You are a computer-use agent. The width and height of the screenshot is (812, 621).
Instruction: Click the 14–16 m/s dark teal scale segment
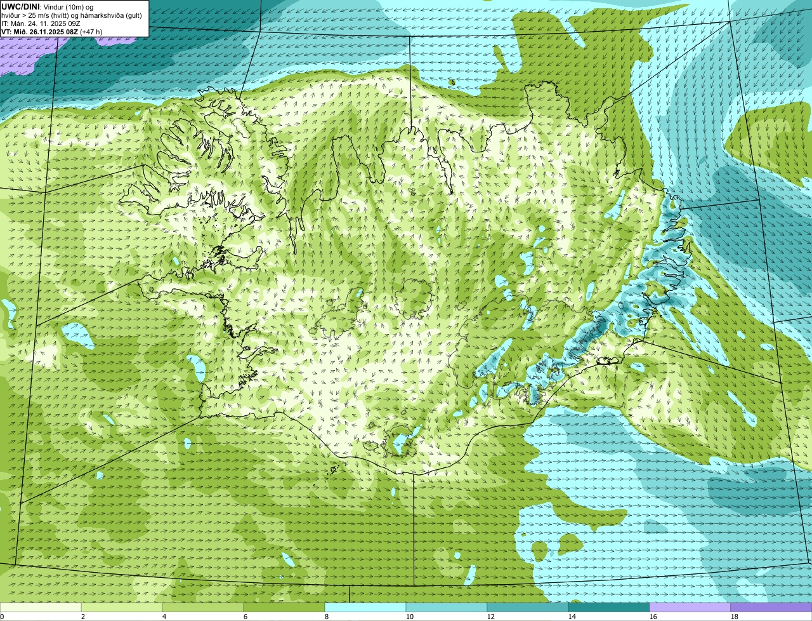click(609, 607)
